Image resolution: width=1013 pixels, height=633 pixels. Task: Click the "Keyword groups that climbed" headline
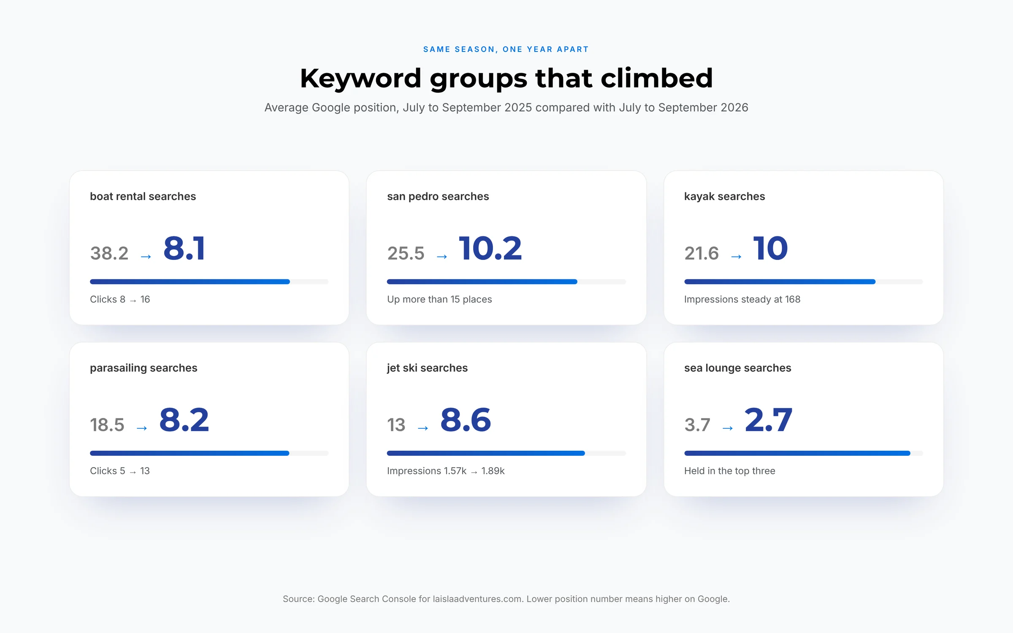[x=506, y=78]
